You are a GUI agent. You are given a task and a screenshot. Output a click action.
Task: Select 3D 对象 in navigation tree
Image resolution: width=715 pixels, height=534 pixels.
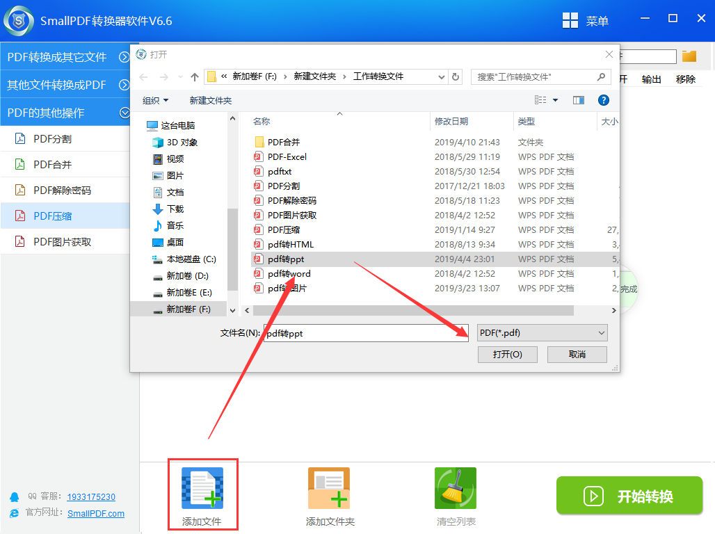pos(175,143)
